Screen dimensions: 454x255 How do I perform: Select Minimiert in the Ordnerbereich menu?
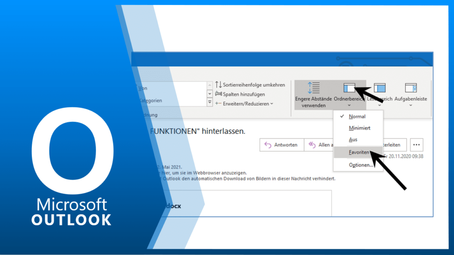(358, 128)
